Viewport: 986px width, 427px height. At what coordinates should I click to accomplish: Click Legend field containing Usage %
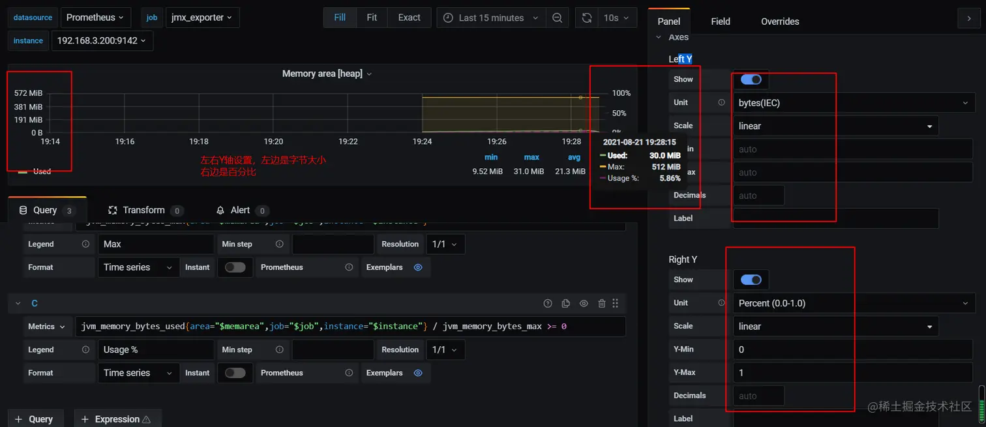(156, 349)
